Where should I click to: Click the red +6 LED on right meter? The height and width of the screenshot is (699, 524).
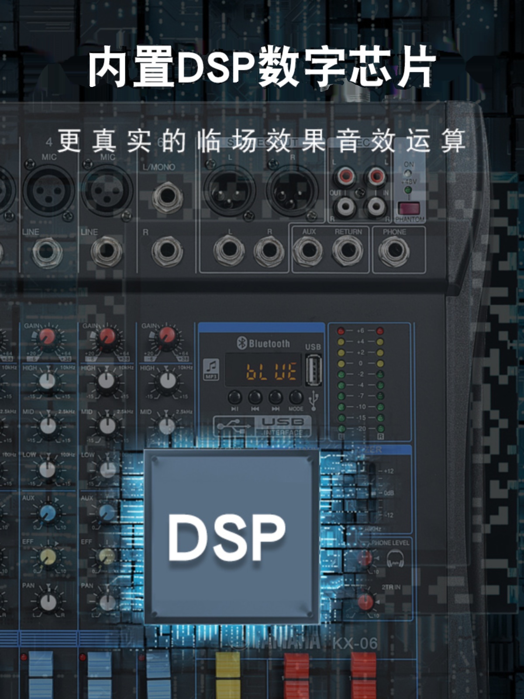(380, 331)
